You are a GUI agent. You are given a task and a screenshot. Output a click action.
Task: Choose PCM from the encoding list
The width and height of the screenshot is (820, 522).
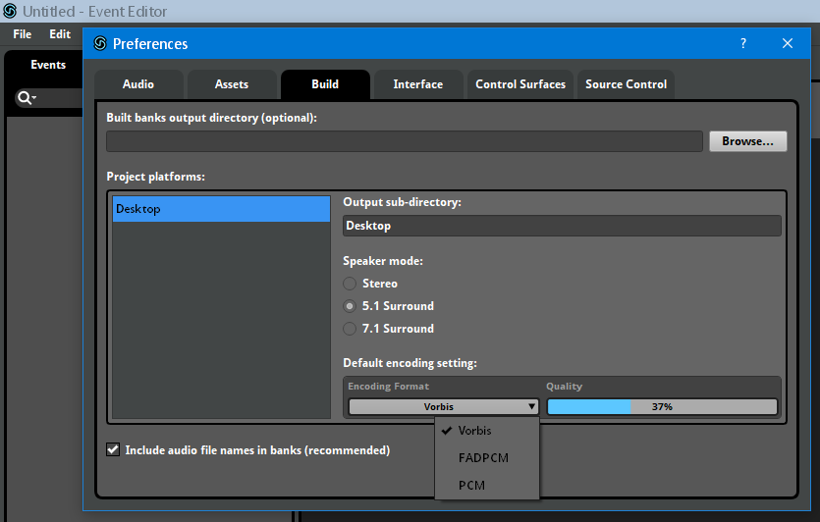pyautogui.click(x=471, y=486)
